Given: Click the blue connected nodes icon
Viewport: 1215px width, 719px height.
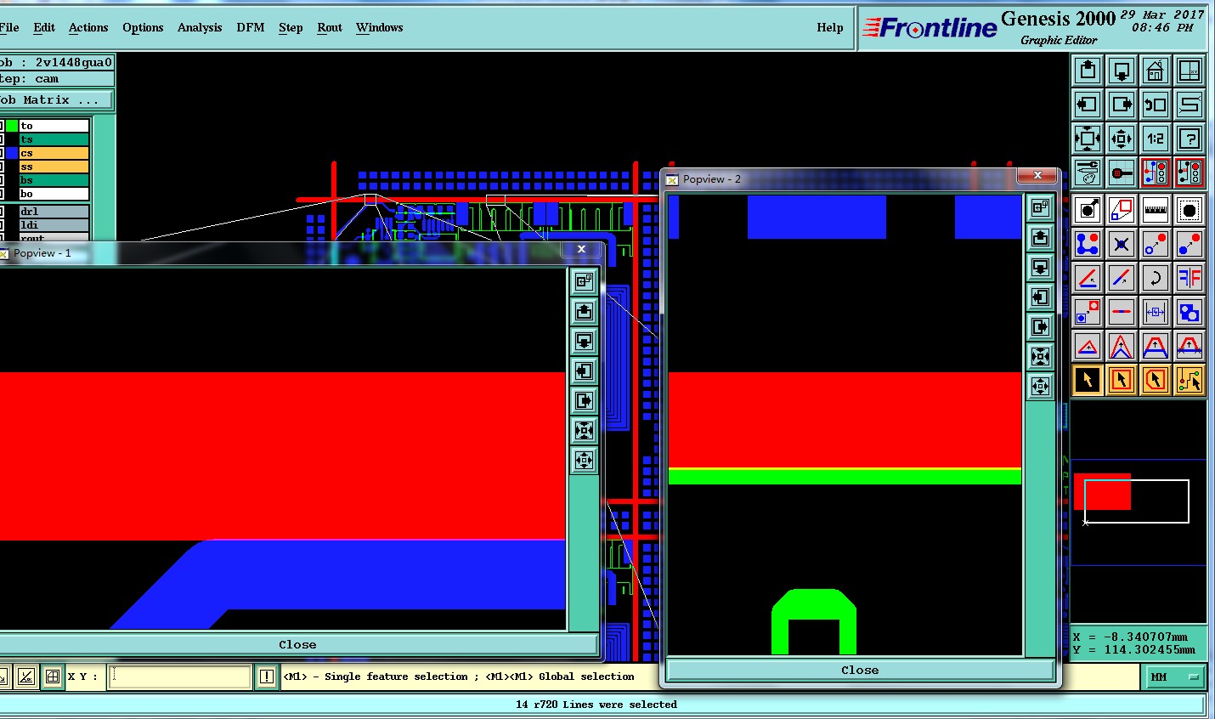Looking at the screenshot, I should pyautogui.click(x=1088, y=244).
